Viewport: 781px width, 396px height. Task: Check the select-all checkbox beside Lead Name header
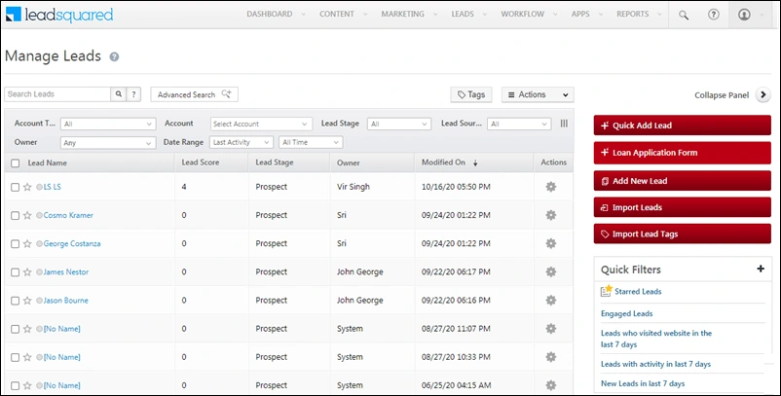[x=16, y=163]
